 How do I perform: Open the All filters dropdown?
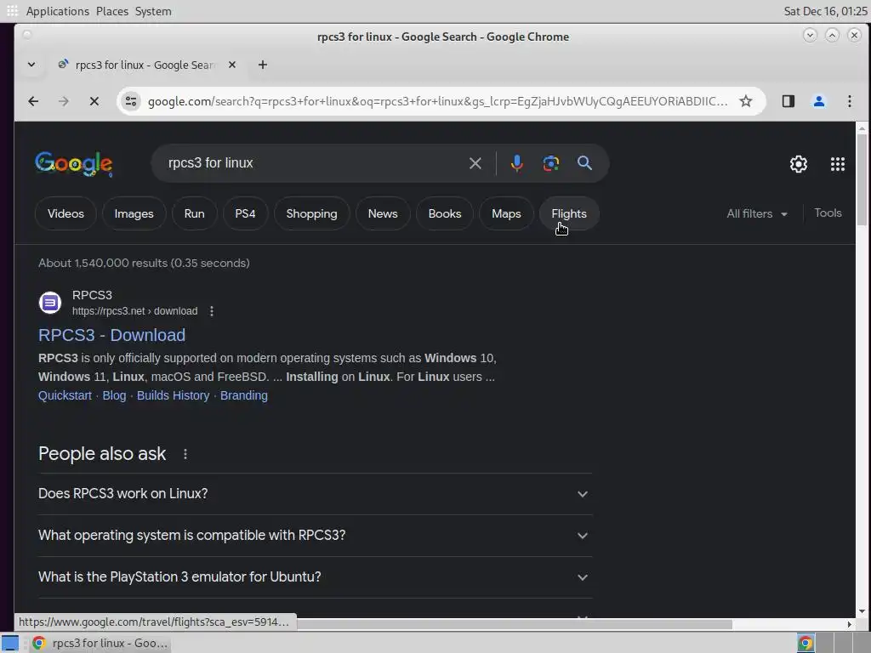(x=756, y=213)
